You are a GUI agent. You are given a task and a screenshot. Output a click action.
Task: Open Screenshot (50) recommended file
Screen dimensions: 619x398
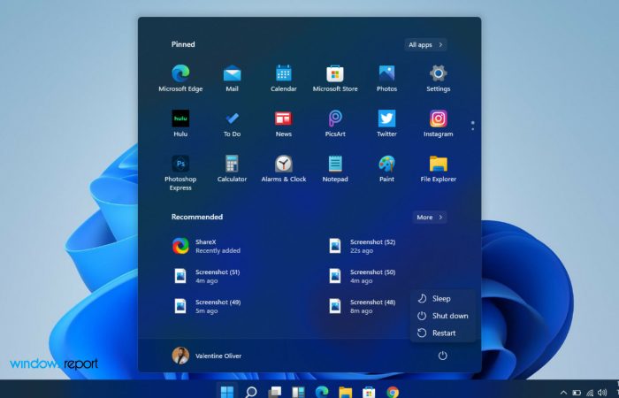pyautogui.click(x=363, y=276)
